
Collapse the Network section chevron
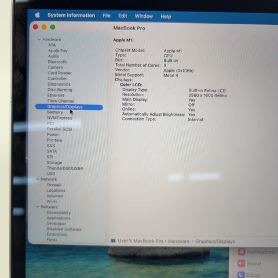[38, 179]
